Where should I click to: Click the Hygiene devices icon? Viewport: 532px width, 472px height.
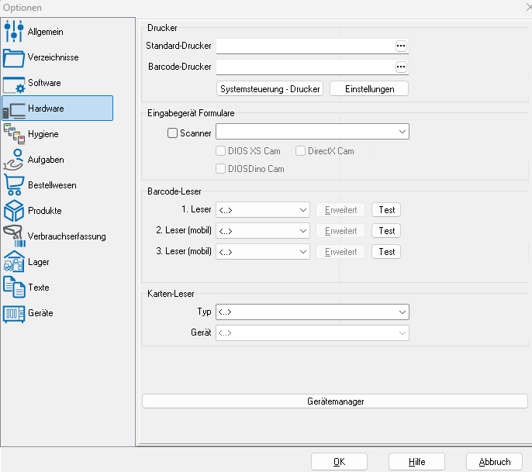14,134
